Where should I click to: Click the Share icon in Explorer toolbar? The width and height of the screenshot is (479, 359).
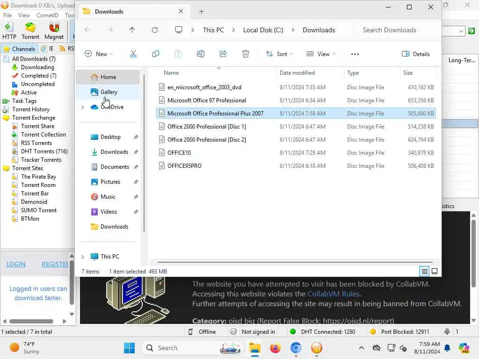pyautogui.click(x=223, y=54)
